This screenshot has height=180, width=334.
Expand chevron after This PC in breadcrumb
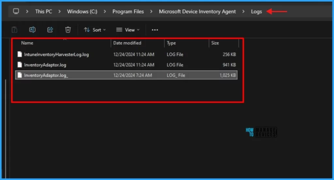pos(59,11)
